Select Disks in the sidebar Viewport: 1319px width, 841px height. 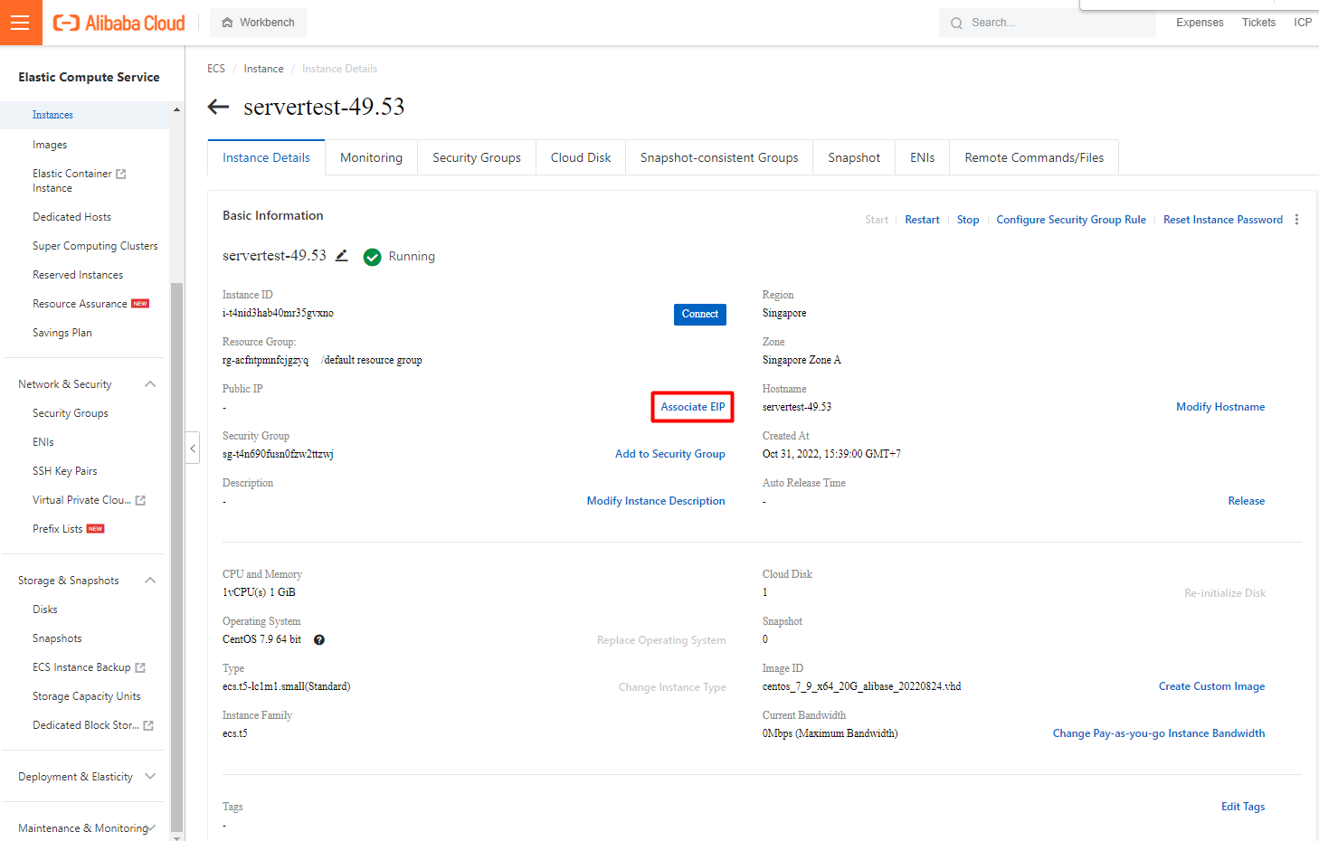(x=45, y=609)
